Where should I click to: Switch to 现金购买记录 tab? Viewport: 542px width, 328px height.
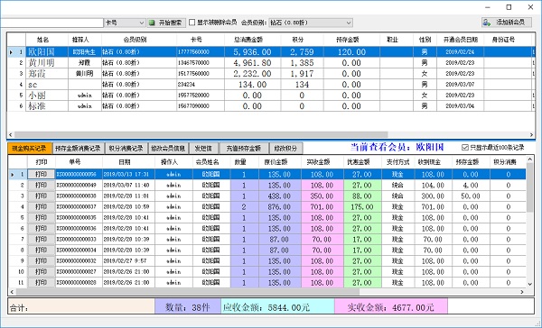30,149
